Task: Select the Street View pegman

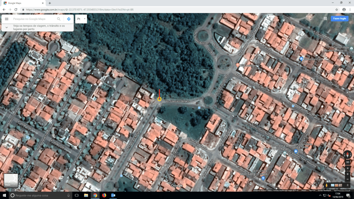Action: [x=326, y=186]
